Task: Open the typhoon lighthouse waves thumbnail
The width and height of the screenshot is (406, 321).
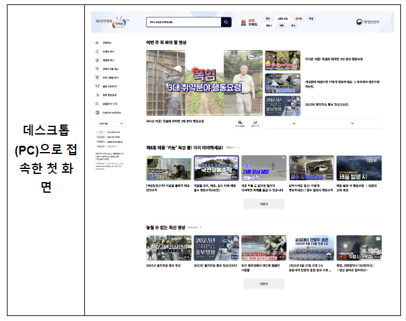Action: click(264, 168)
